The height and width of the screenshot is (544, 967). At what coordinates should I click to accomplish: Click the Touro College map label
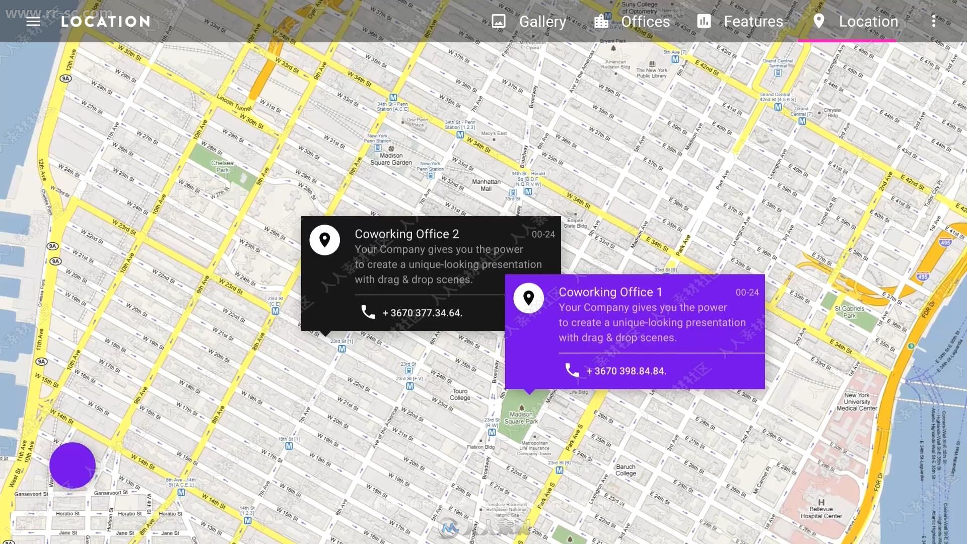[x=460, y=394]
